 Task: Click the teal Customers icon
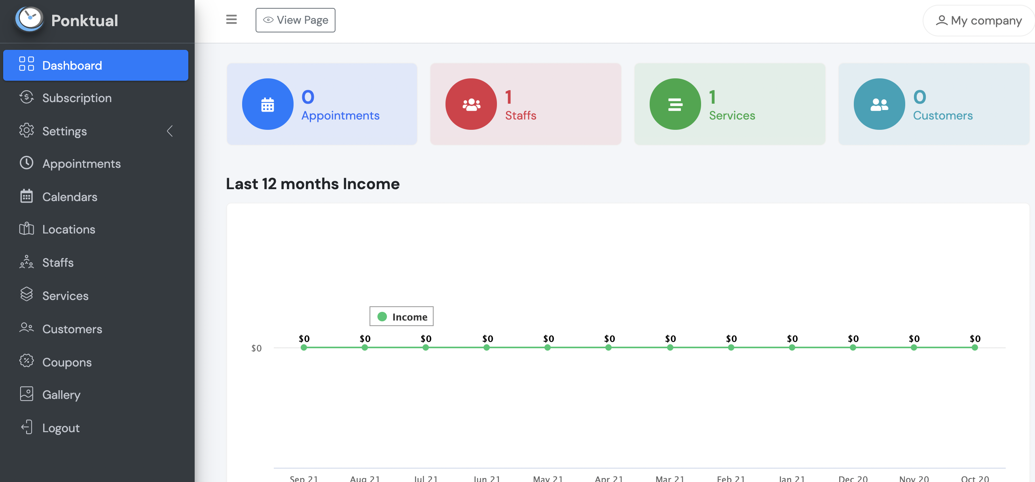point(879,104)
